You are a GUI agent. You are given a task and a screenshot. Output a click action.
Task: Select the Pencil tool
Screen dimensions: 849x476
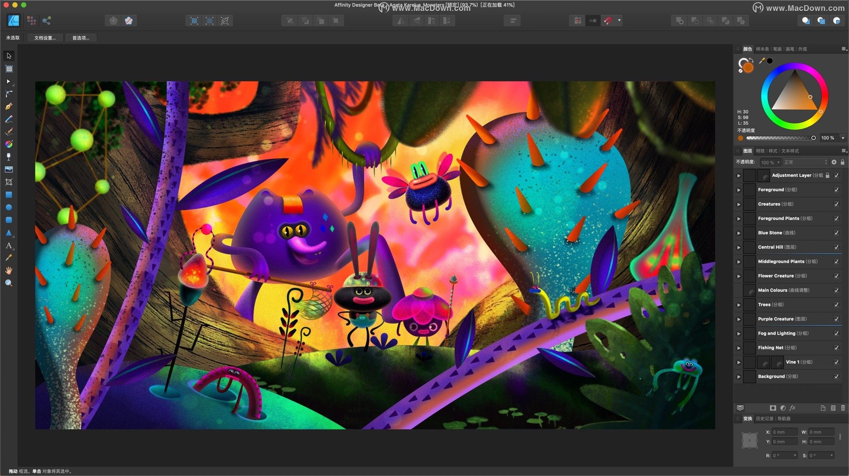(9, 119)
